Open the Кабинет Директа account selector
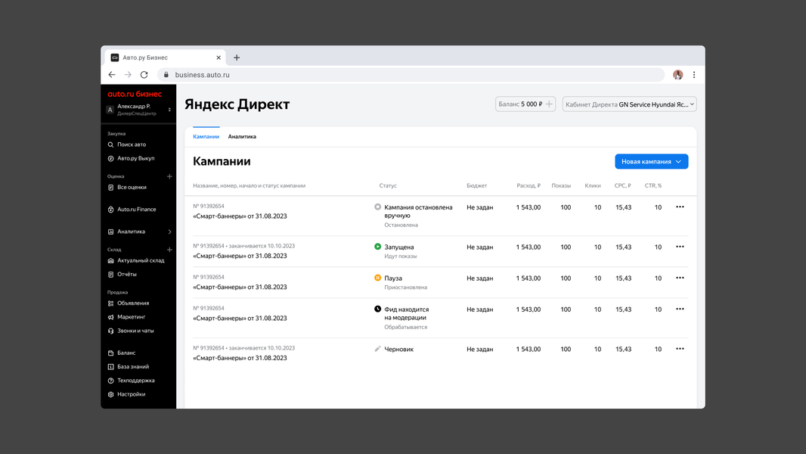The height and width of the screenshot is (454, 806). click(629, 104)
